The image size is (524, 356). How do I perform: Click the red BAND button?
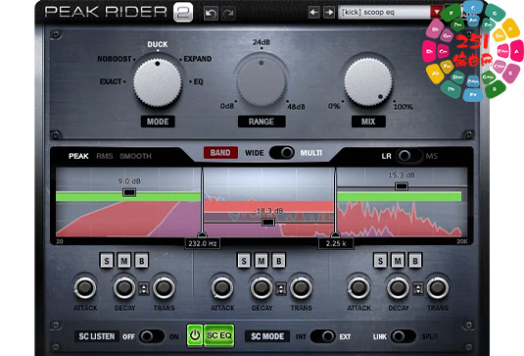(x=220, y=153)
